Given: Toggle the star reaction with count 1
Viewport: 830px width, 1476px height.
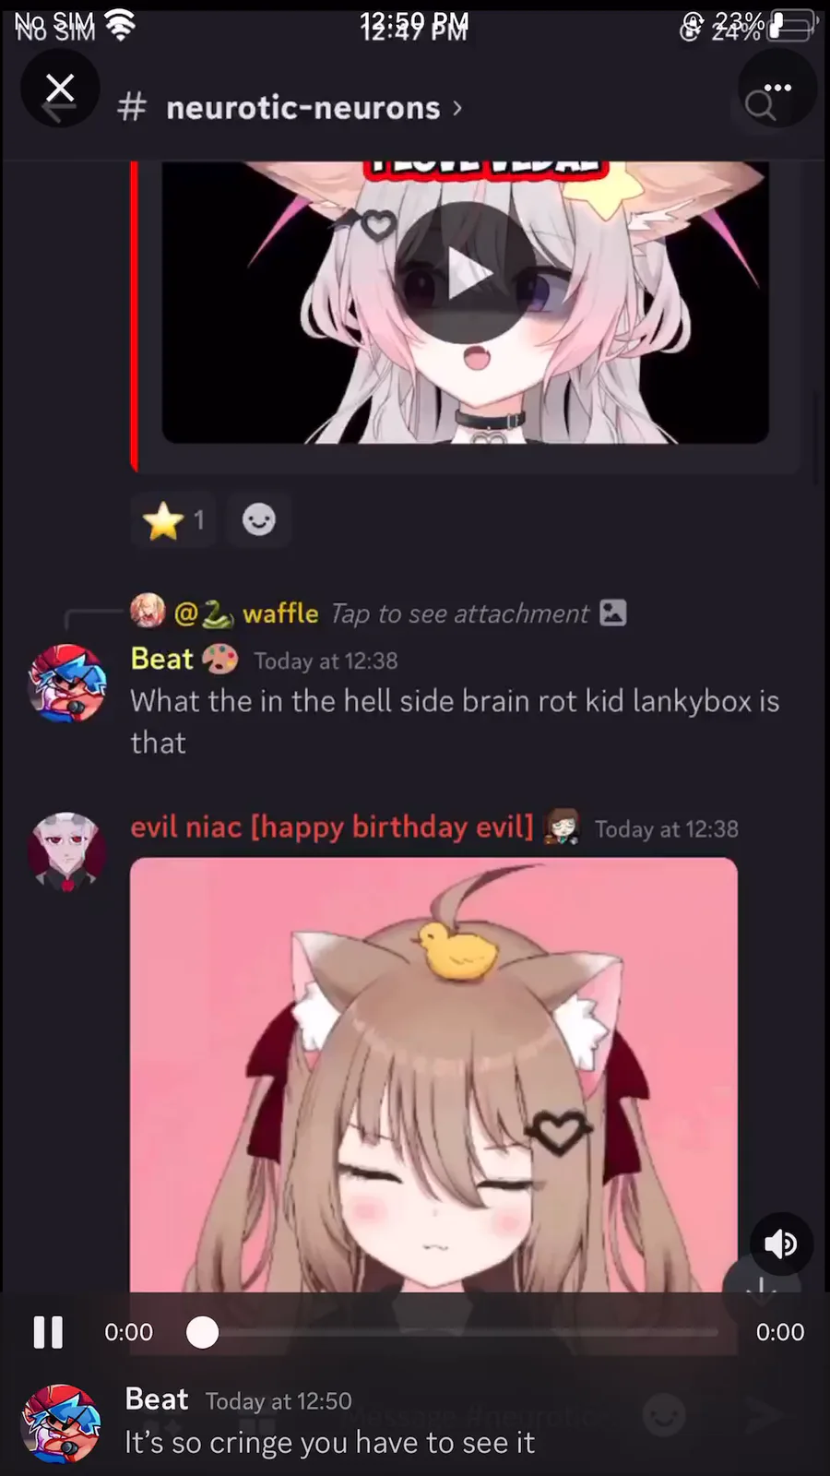Looking at the screenshot, I should pyautogui.click(x=173, y=521).
